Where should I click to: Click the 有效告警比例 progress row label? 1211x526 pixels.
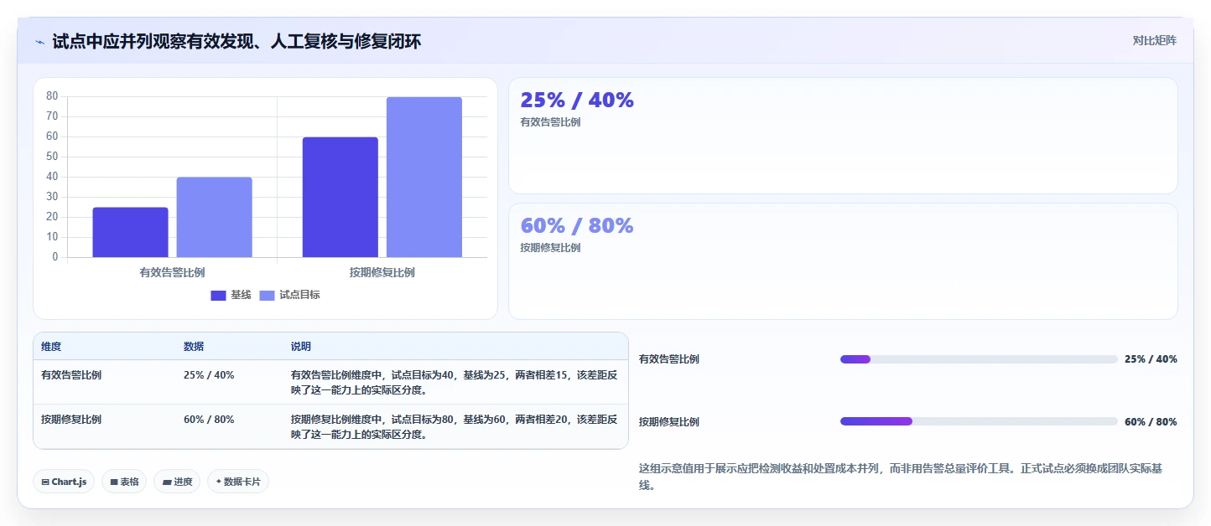tap(669, 359)
